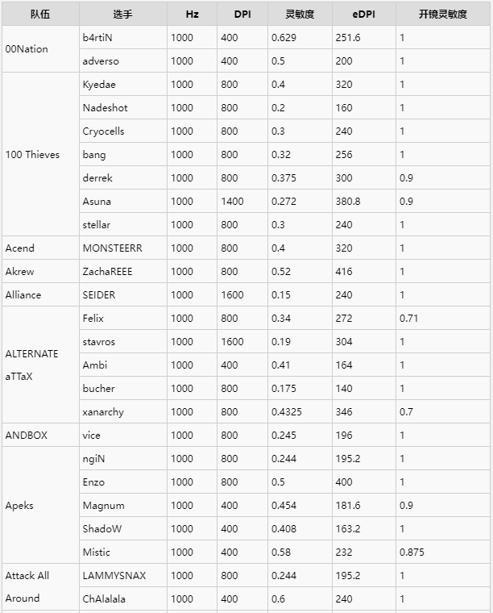Click MONSTEERR's eDPI value 320
This screenshot has width=493, height=613.
tap(344, 248)
